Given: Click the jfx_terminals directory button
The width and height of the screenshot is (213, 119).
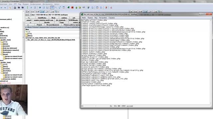Looking at the screenshot, I should pyautogui.click(x=61, y=20).
